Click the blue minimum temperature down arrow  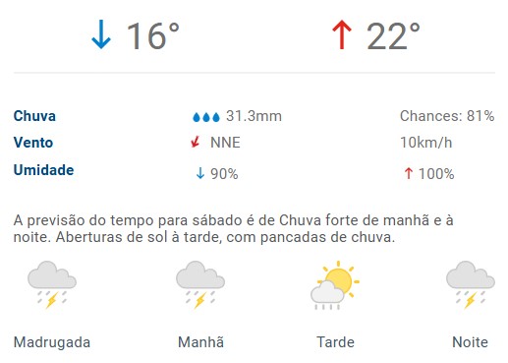tap(101, 34)
